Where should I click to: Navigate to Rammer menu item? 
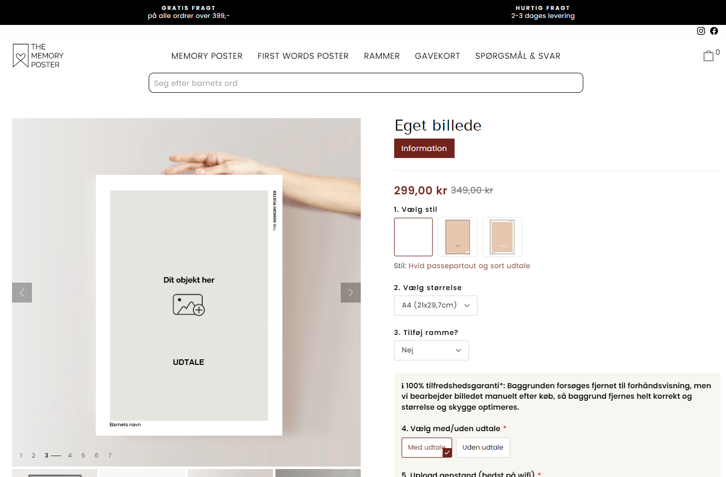coord(382,56)
